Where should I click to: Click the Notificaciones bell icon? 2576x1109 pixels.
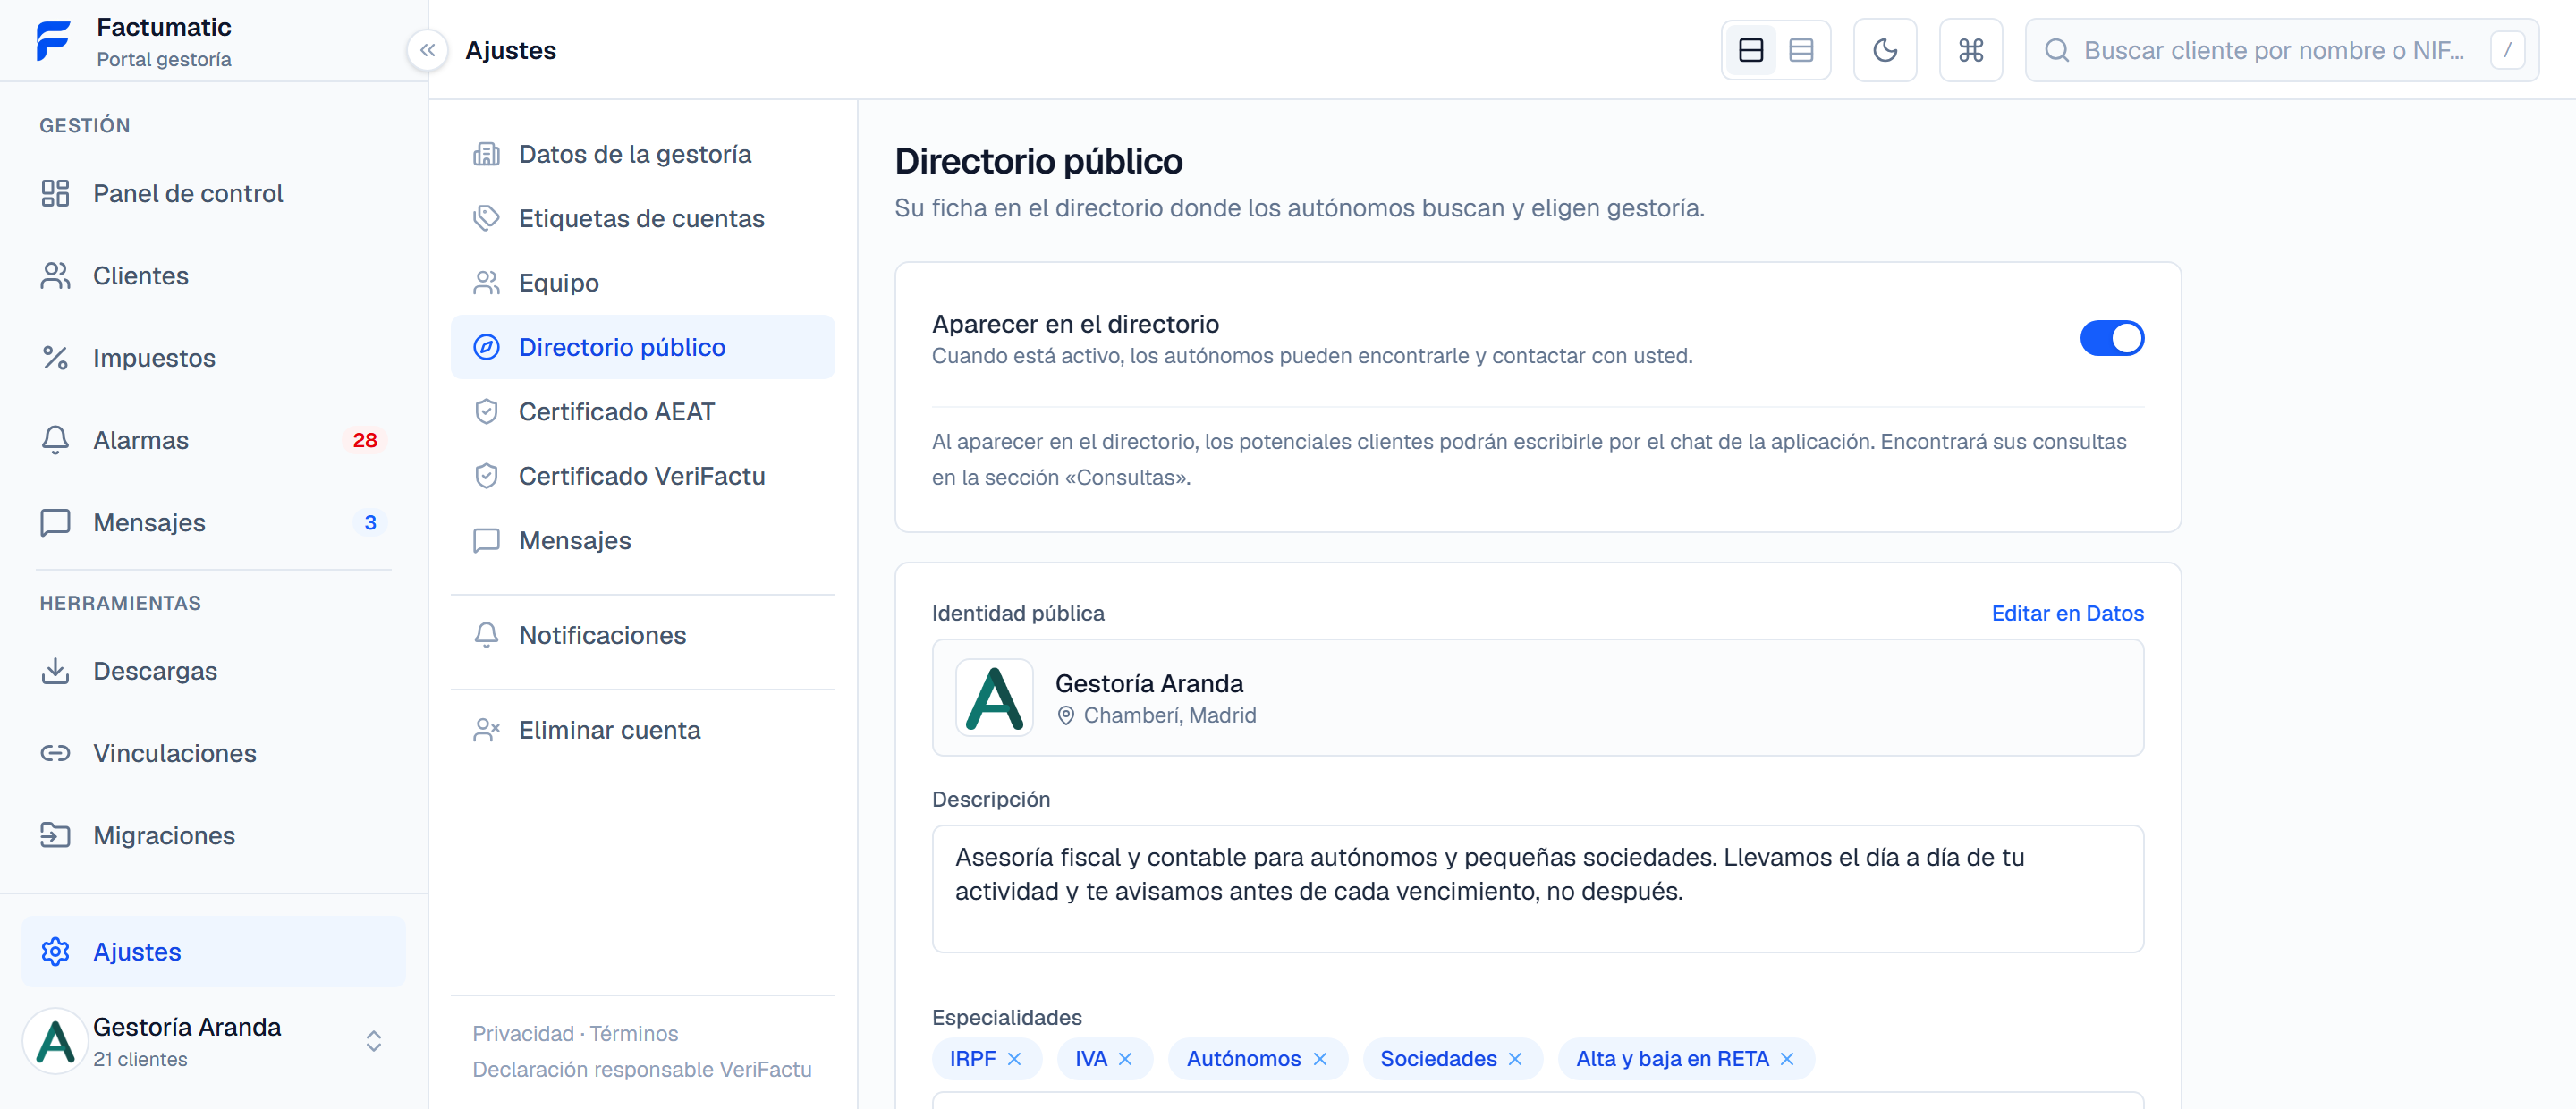(486, 635)
